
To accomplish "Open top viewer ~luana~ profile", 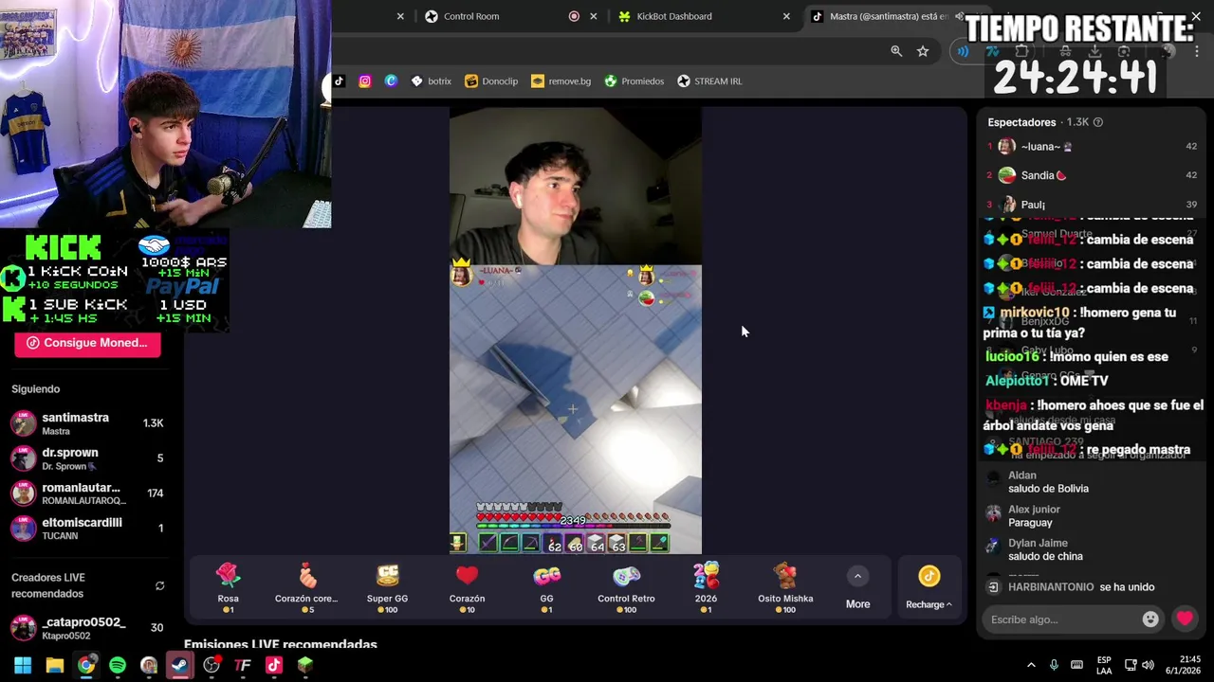I will click(1093, 147).
